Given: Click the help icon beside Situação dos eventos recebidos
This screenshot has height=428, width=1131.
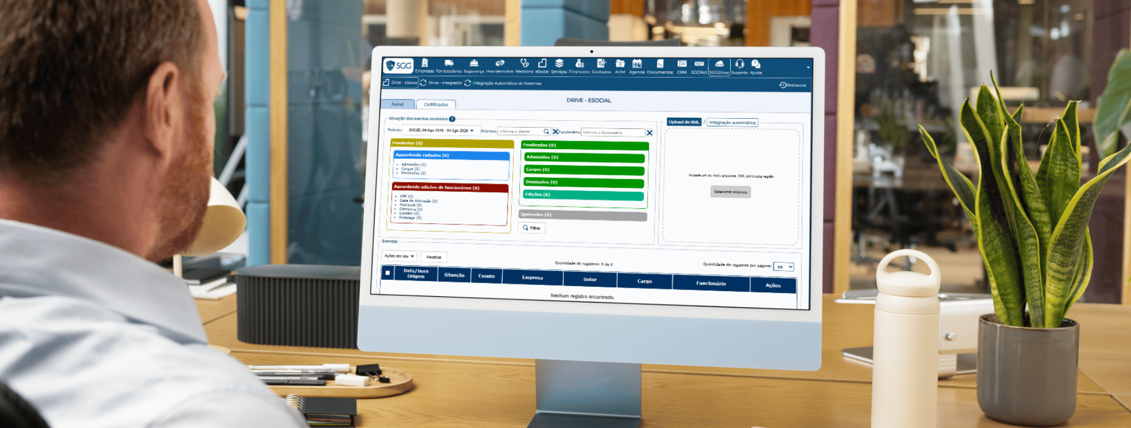Looking at the screenshot, I should (x=452, y=119).
